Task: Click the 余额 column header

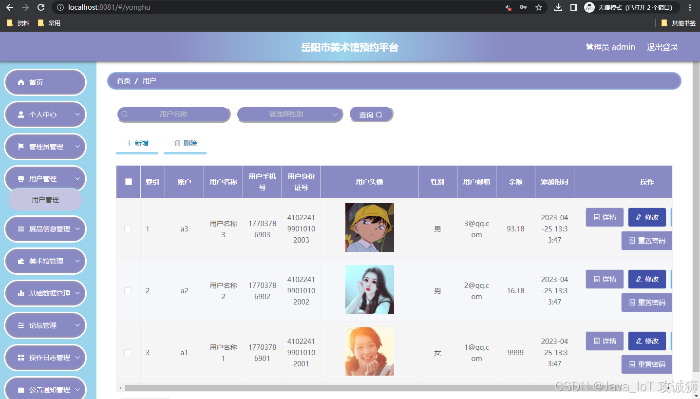Action: point(515,182)
